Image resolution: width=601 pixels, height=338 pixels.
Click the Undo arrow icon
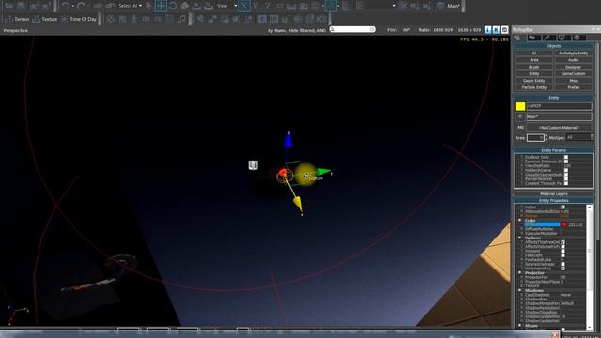(66, 6)
